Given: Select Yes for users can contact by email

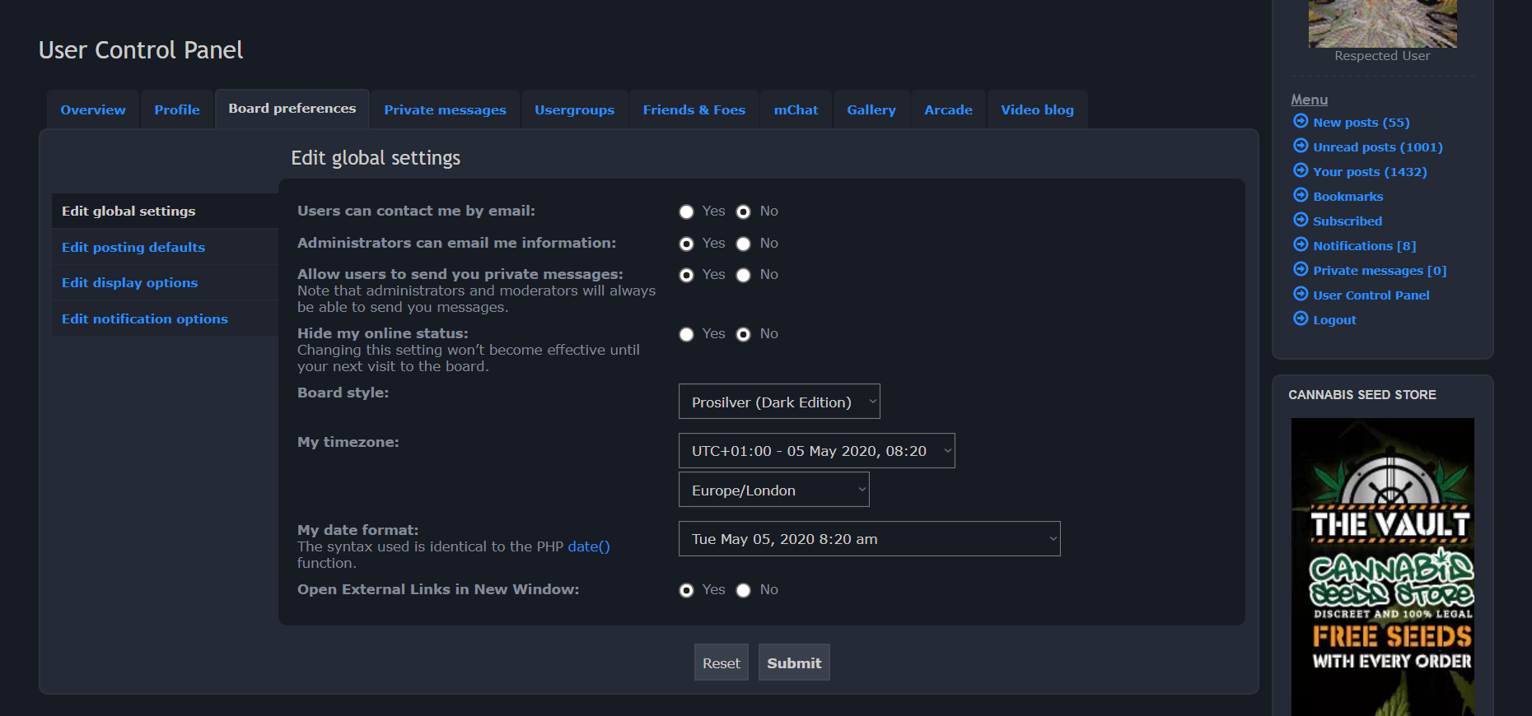Looking at the screenshot, I should click(x=686, y=212).
